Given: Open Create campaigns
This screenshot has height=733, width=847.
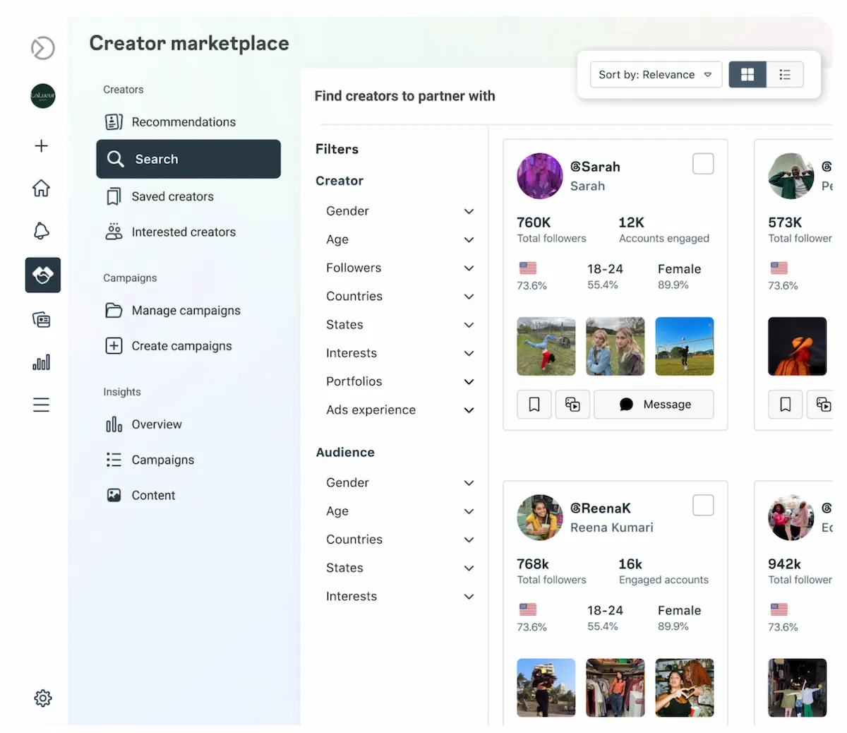Looking at the screenshot, I should pos(188,346).
